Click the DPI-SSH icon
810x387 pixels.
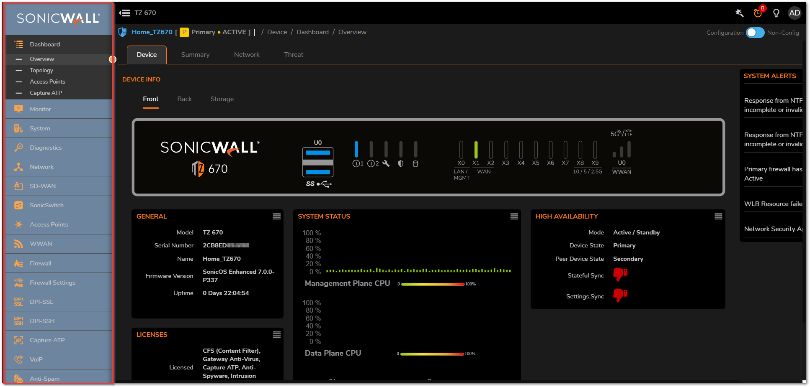pyautogui.click(x=18, y=321)
